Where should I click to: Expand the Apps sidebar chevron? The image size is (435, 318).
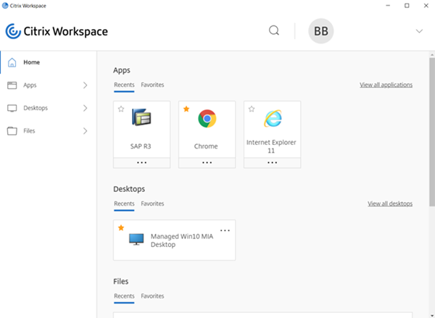85,85
